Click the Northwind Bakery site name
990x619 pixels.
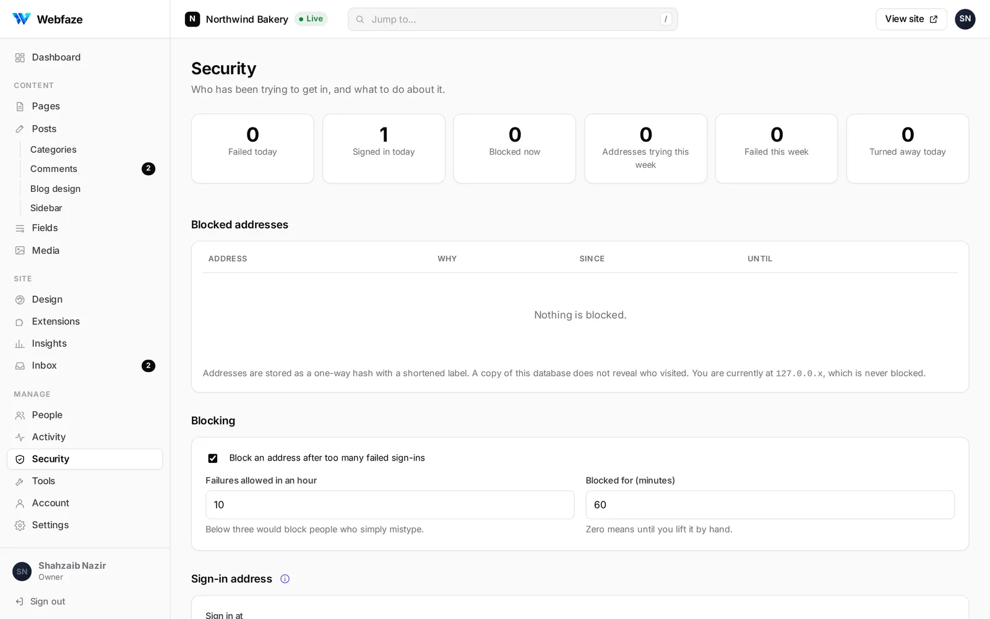pos(247,19)
